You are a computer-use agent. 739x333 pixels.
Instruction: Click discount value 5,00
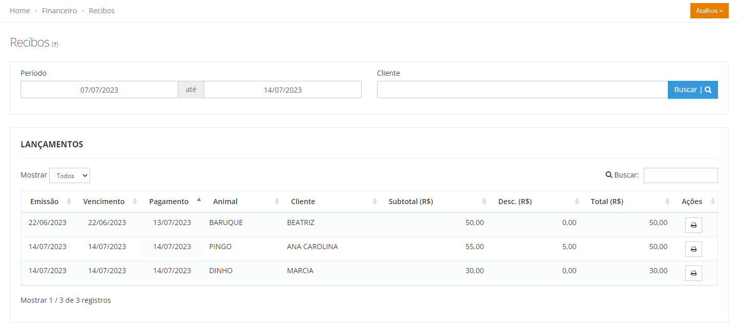click(x=569, y=247)
